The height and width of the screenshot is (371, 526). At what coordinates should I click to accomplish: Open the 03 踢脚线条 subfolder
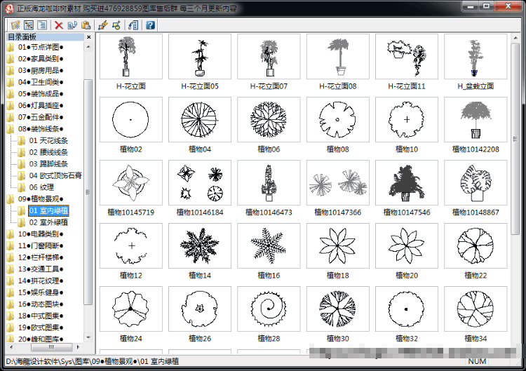[x=48, y=163]
